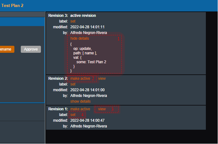Select the Revision 2 heading
Image resolution: width=218 pixels, height=144 pixels.
58,79
